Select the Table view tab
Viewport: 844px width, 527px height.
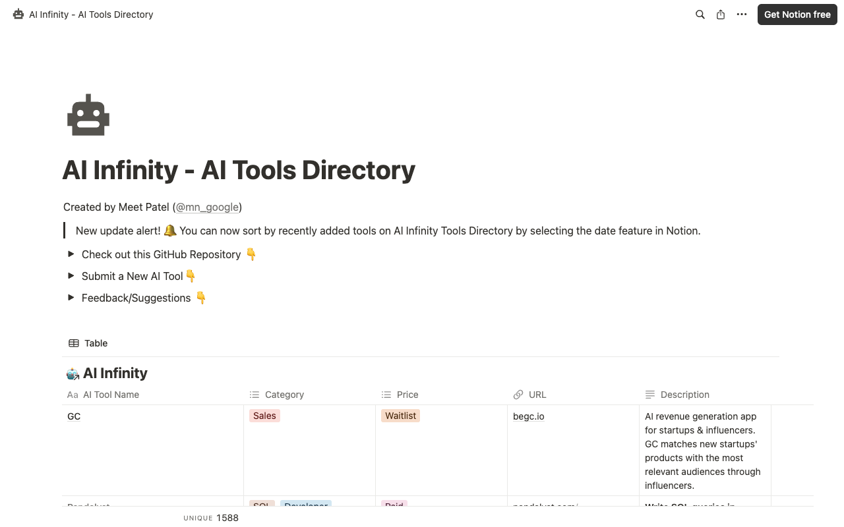(x=88, y=343)
